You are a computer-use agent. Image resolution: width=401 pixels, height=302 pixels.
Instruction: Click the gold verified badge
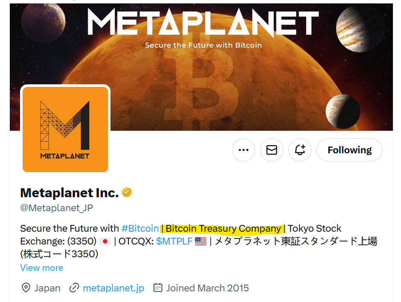click(x=127, y=193)
